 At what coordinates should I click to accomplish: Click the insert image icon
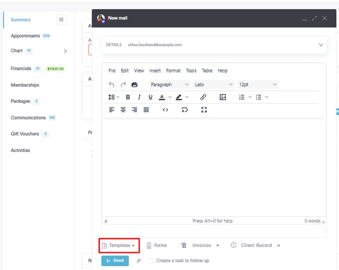[x=223, y=97]
